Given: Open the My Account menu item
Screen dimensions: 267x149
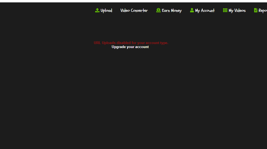Looking at the screenshot, I should tap(202, 10).
